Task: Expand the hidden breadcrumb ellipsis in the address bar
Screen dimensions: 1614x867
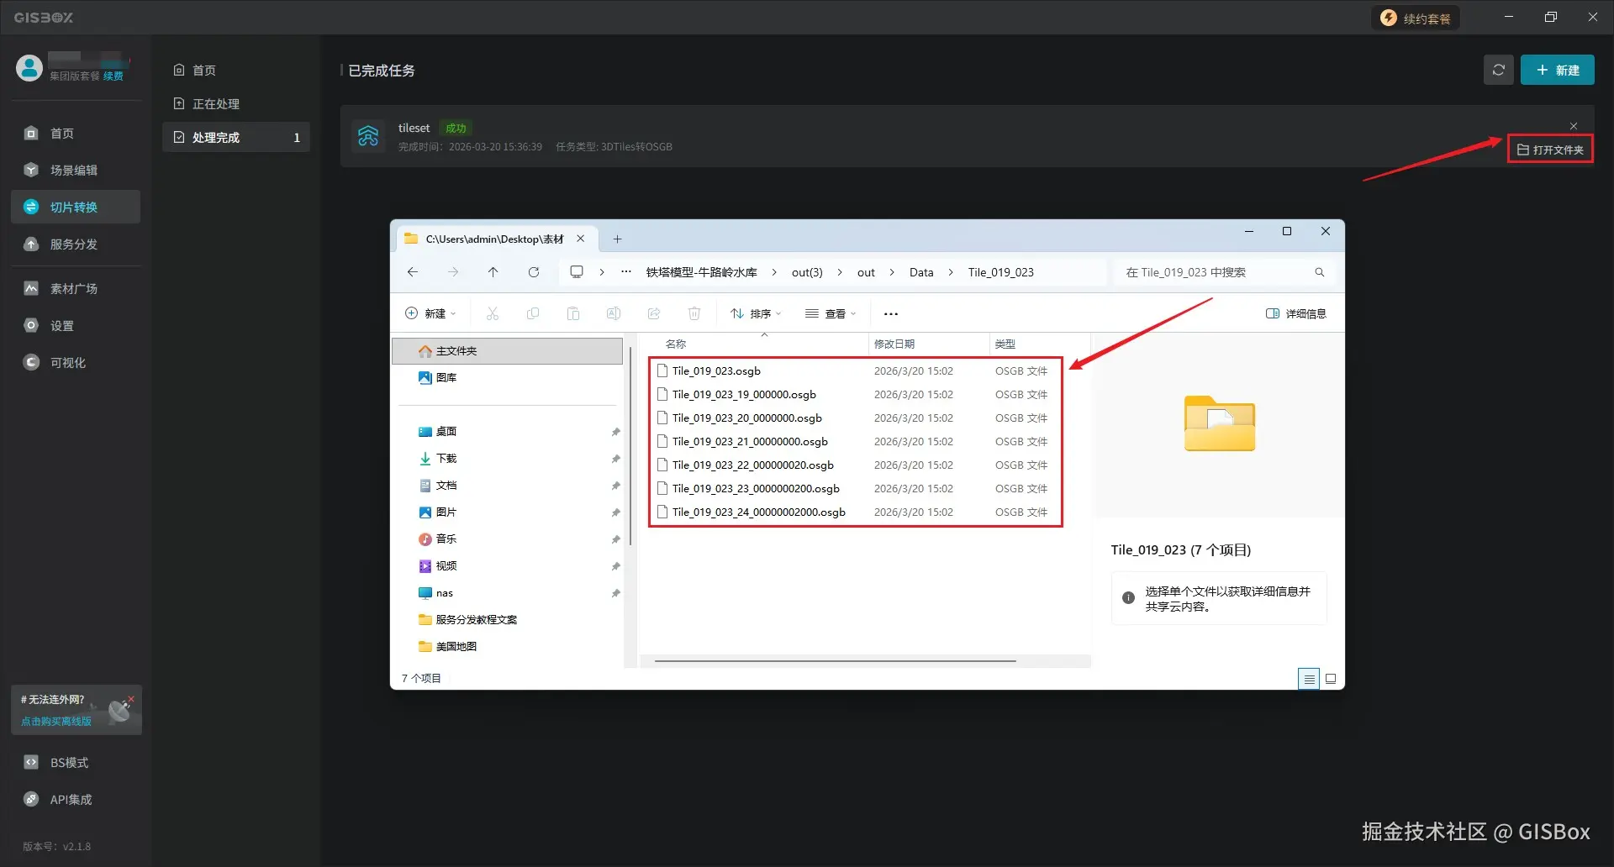Action: click(x=626, y=272)
